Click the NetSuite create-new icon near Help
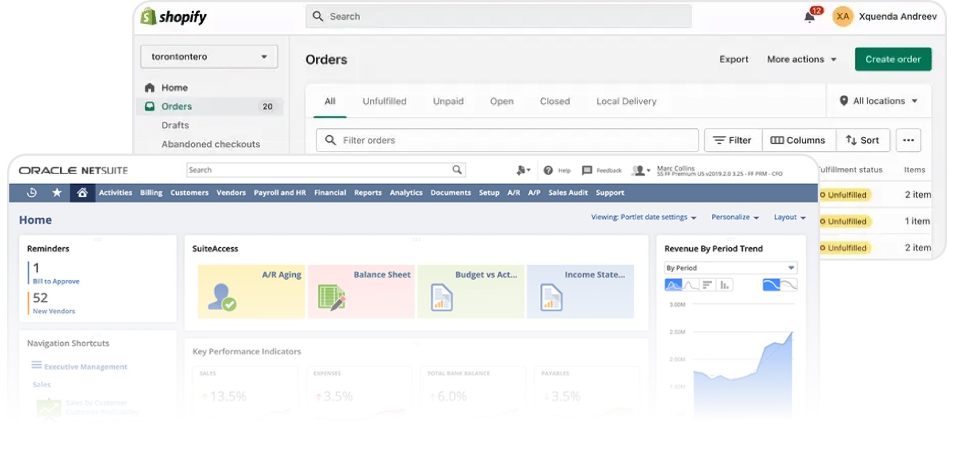954x457 pixels. (522, 170)
